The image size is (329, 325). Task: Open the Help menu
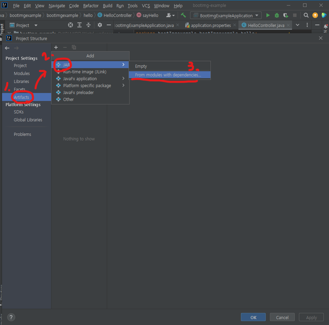(178, 6)
